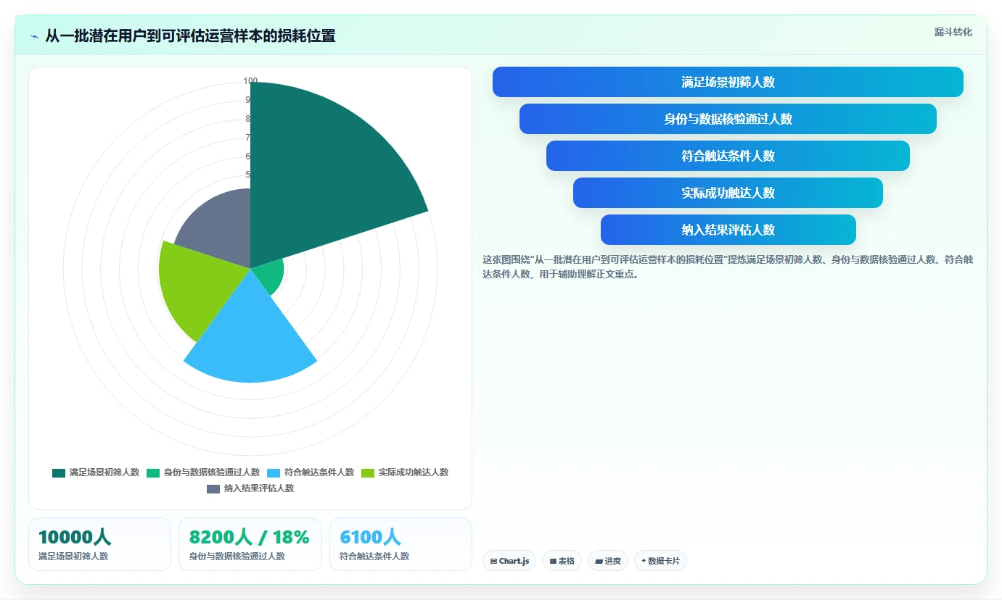1002x600 pixels.
Task: Click the 8200人 / 18% data card
Action: pos(250,544)
